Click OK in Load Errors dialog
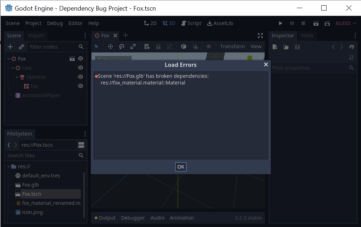 [x=181, y=167]
